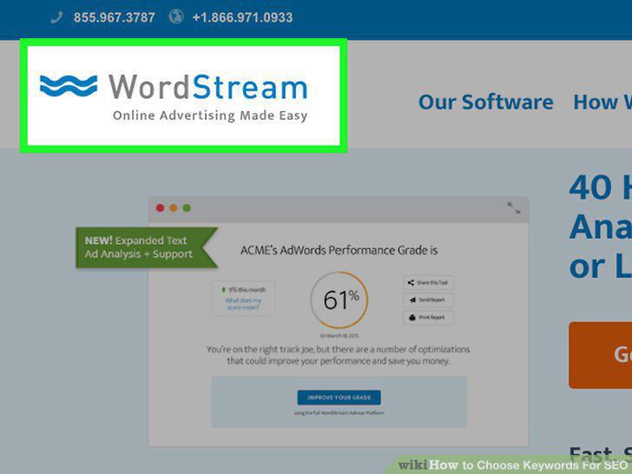Click the Print Report button
This screenshot has width=632, height=474.
(429, 318)
